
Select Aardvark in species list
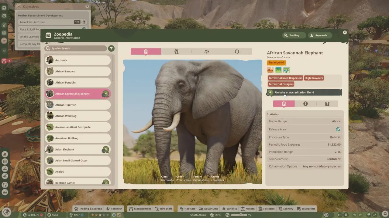tap(78, 60)
